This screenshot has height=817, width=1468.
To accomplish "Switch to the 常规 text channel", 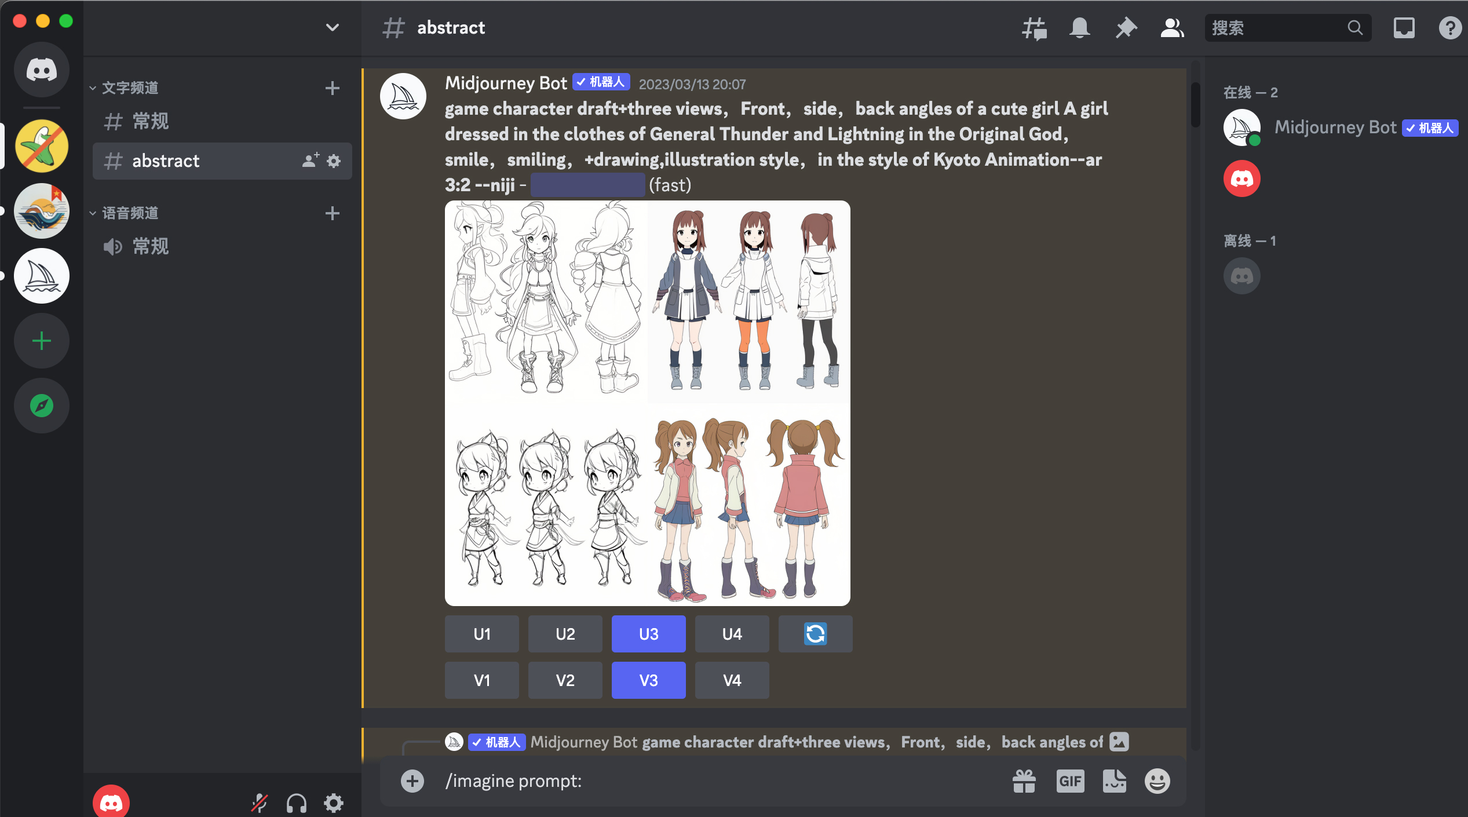I will [x=151, y=122].
